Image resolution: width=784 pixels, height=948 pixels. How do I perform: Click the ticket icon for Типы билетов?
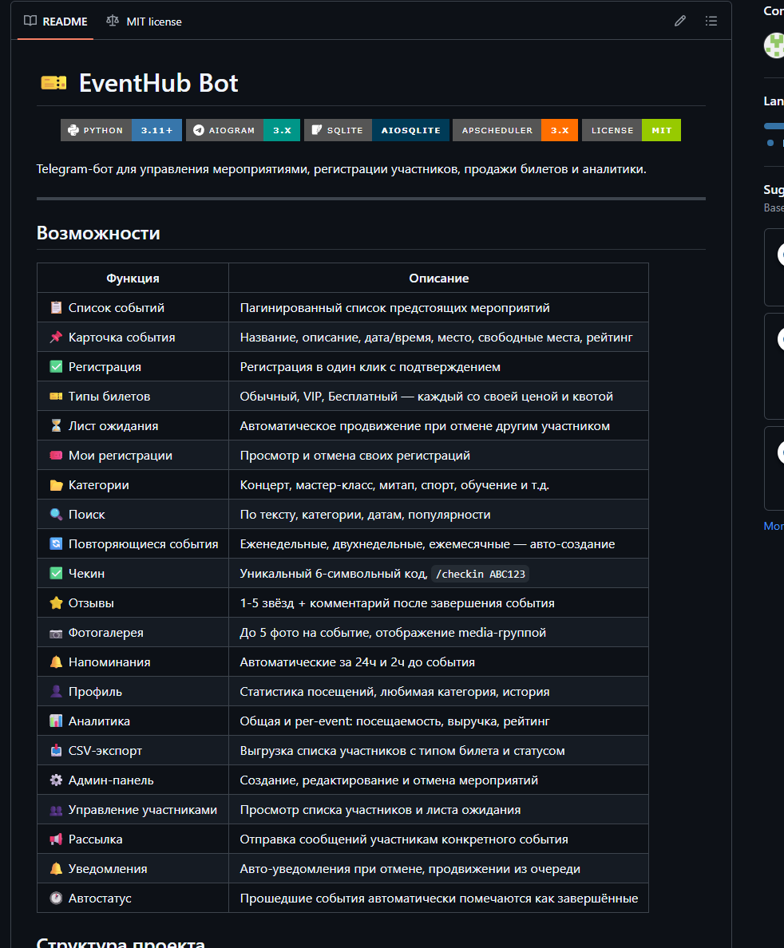click(x=56, y=397)
